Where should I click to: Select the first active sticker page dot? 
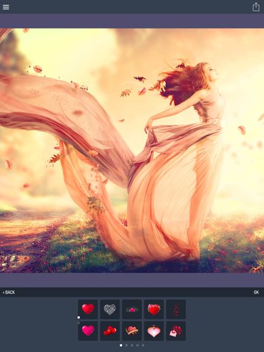coord(121,345)
